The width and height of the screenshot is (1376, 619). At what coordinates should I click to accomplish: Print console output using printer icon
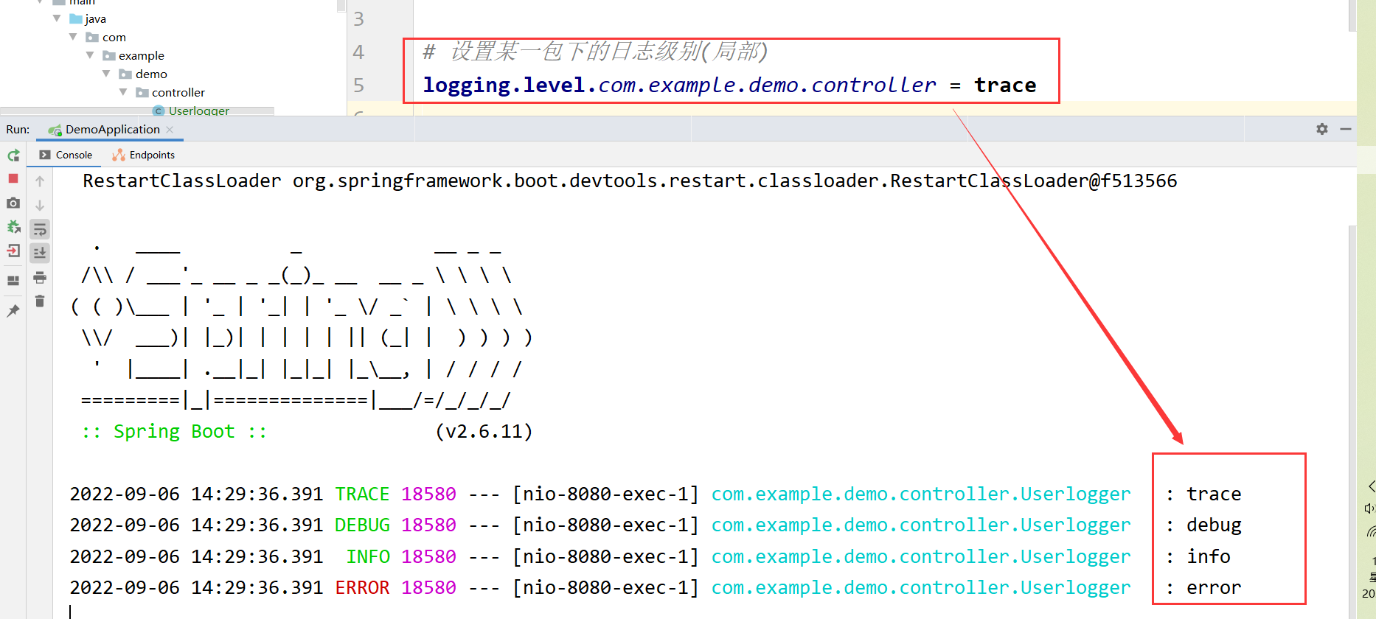(40, 278)
